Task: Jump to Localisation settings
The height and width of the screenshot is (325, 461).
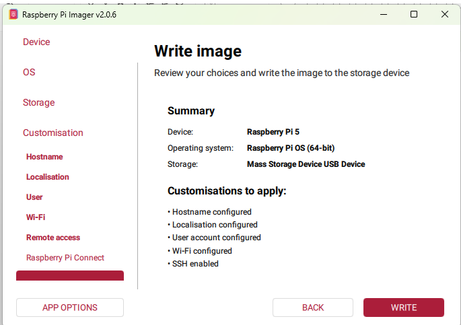Action: point(48,177)
